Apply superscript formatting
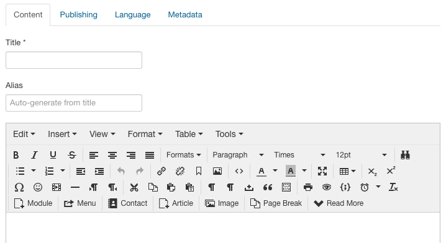This screenshot has height=243, width=441. point(391,171)
